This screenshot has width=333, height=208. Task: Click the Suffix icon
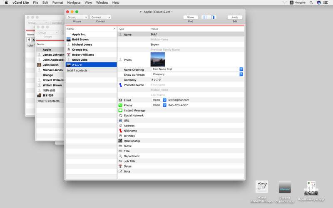click(120, 146)
